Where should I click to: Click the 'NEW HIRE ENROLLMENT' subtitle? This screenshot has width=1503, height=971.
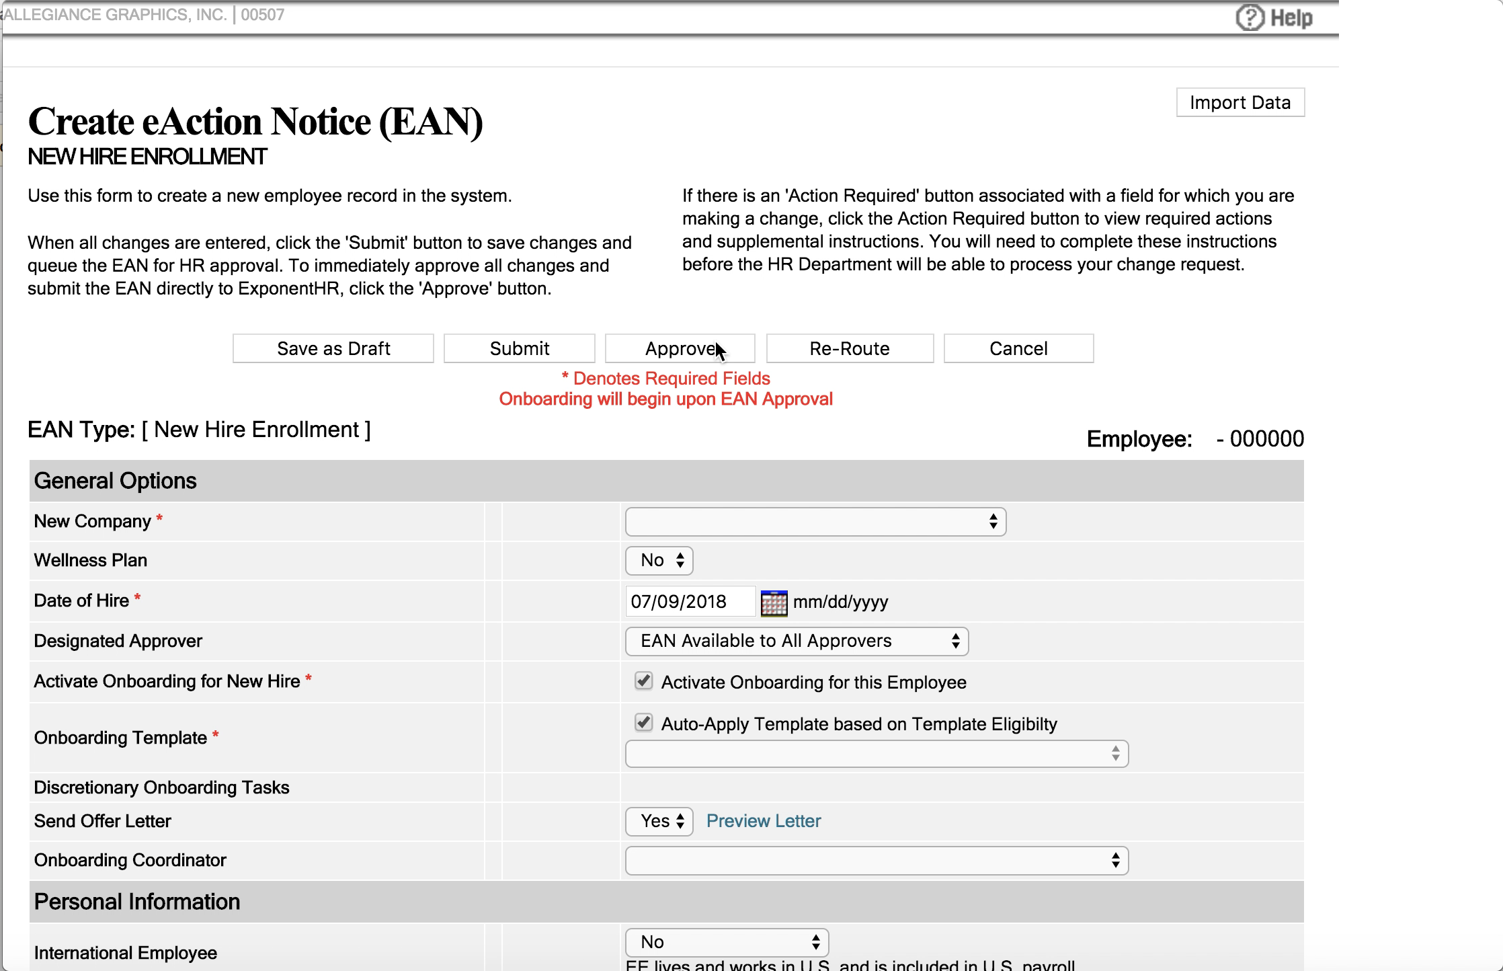147,157
